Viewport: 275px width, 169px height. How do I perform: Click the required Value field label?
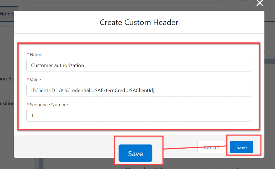click(x=36, y=80)
